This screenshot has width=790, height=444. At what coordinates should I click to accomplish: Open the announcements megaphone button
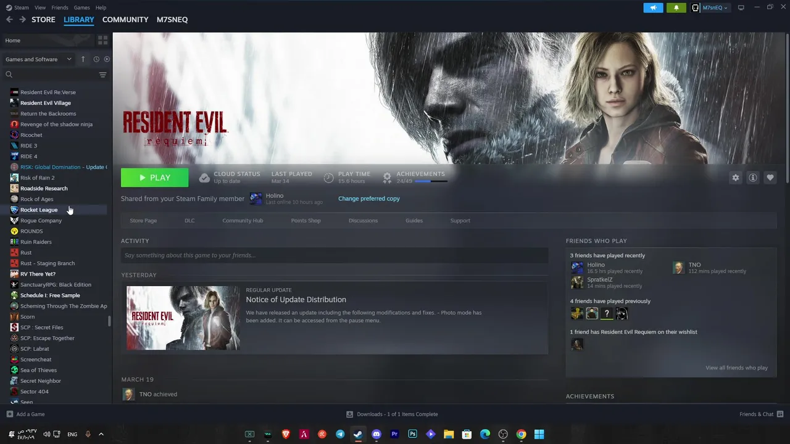click(653, 7)
